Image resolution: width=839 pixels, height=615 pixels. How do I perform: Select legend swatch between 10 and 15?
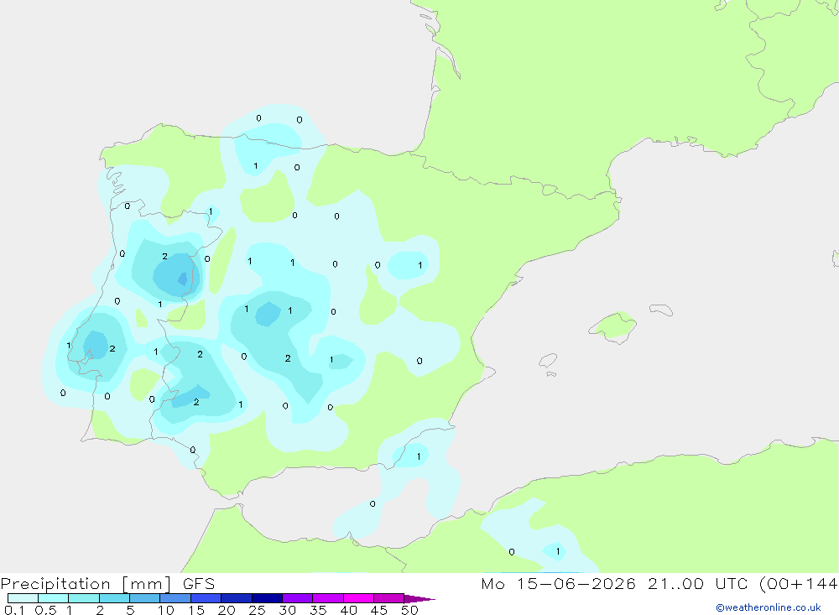click(175, 598)
